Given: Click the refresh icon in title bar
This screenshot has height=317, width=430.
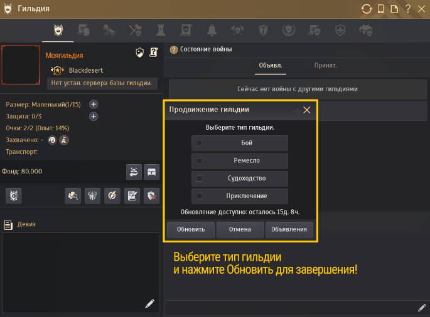Looking at the screenshot, I should point(367,9).
